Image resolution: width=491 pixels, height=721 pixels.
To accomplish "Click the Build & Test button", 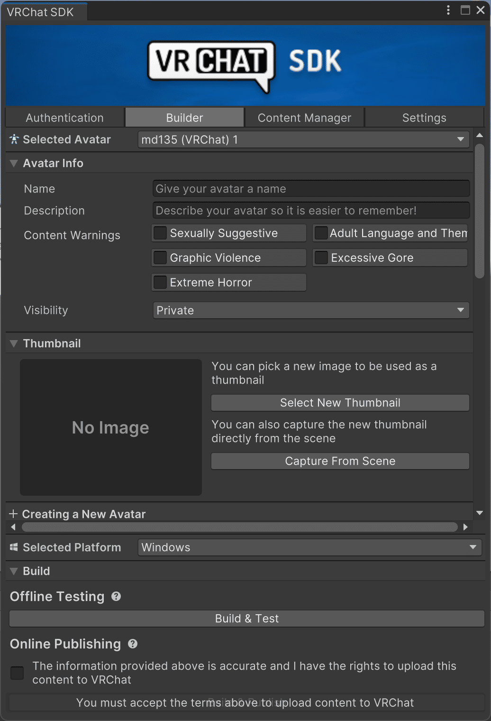I will pyautogui.click(x=247, y=619).
